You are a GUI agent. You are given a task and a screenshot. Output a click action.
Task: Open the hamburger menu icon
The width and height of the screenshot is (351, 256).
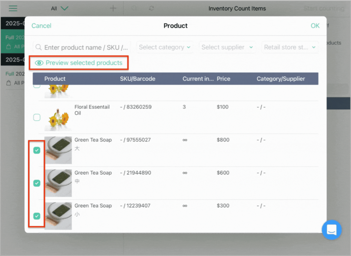[x=13, y=8]
